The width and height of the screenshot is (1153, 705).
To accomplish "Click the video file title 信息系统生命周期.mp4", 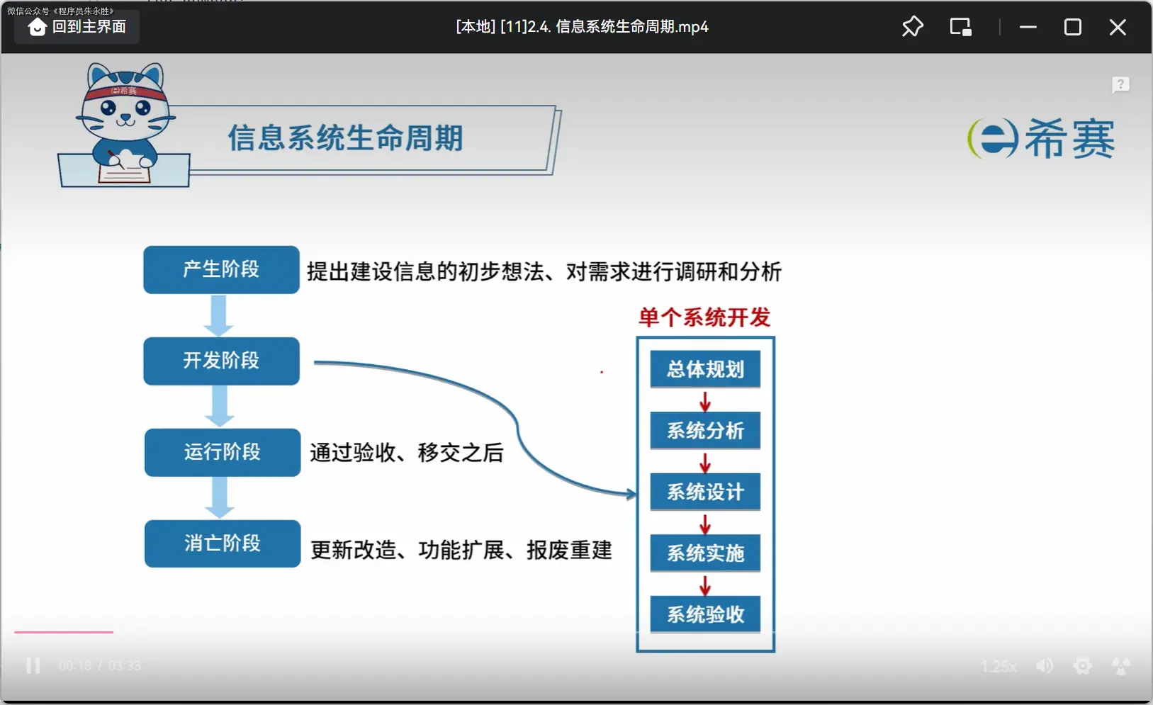I will pyautogui.click(x=582, y=27).
